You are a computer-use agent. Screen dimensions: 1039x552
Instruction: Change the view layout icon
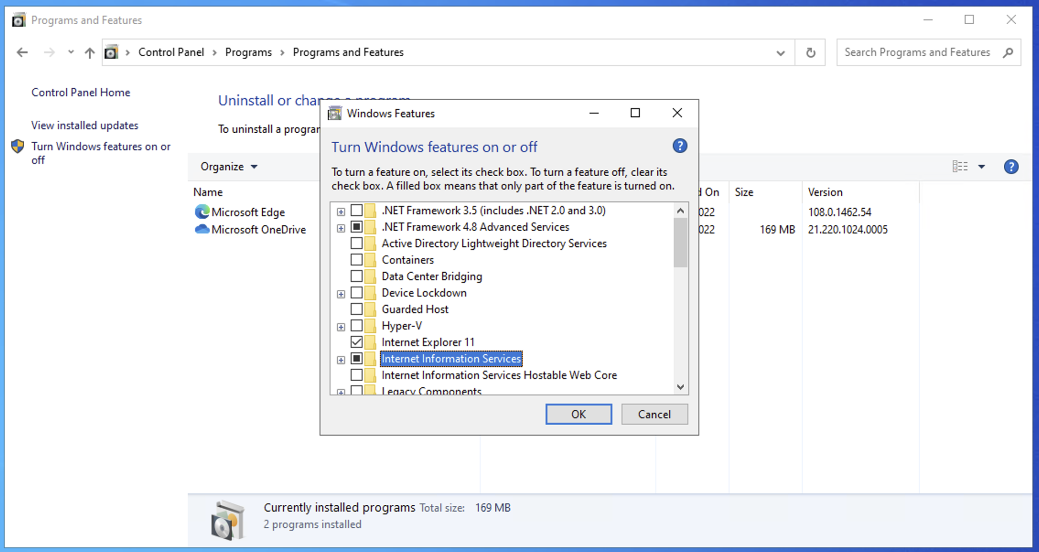(960, 167)
